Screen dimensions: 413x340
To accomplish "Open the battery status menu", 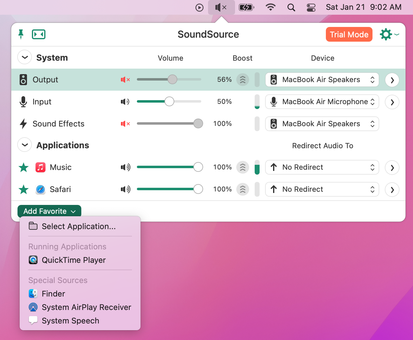I will pyautogui.click(x=246, y=7).
